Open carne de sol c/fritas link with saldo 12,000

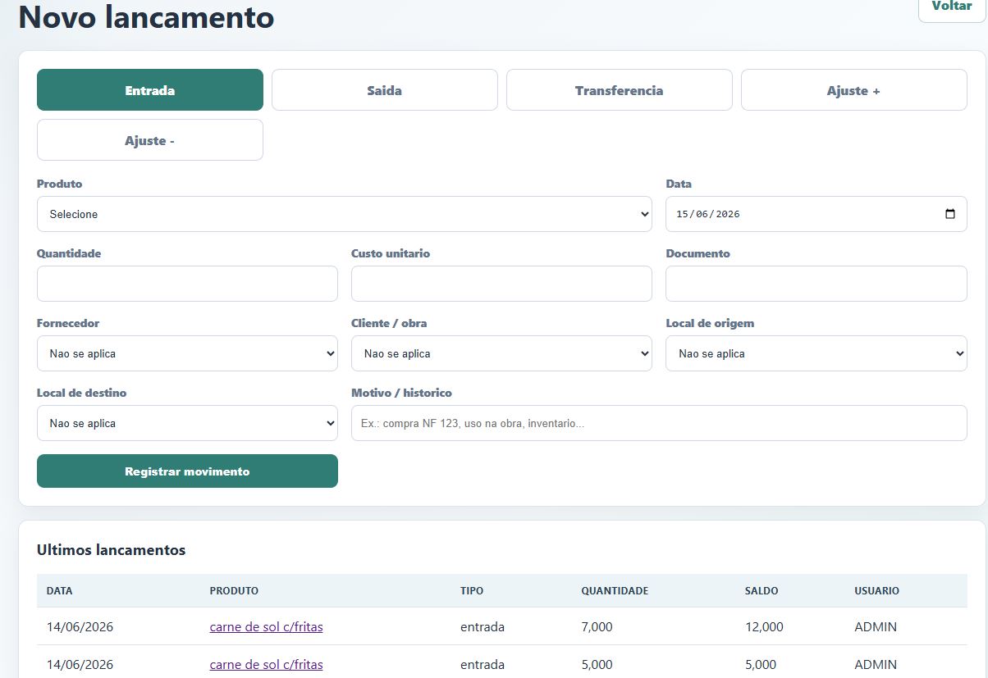pyautogui.click(x=266, y=627)
